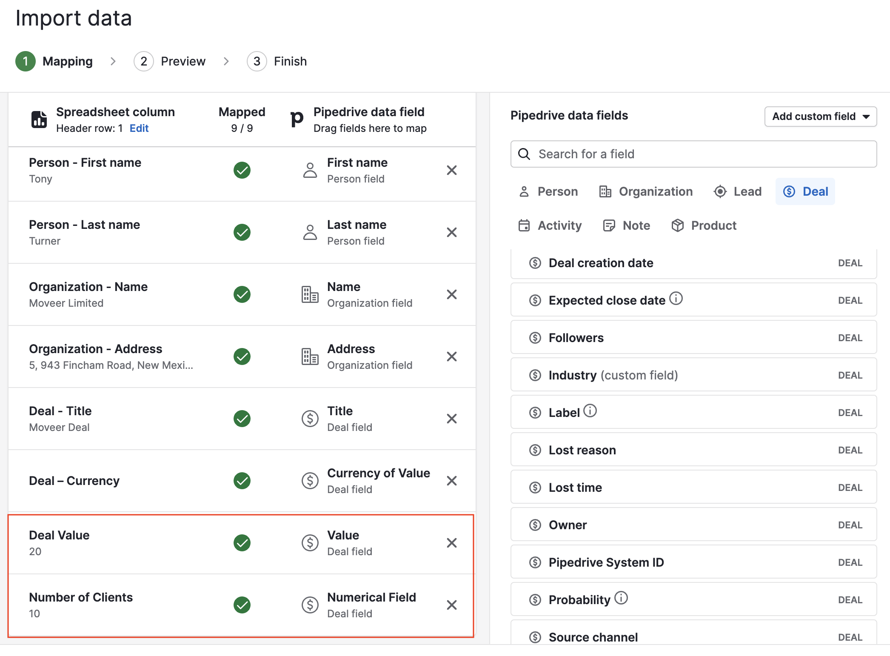
Task: Remove the Currency of Value mapping
Action: (x=451, y=481)
